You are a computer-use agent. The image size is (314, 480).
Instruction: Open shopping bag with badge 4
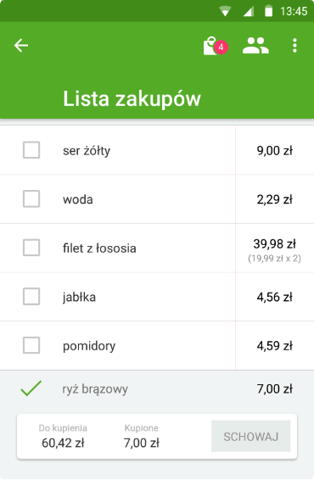coord(216,47)
